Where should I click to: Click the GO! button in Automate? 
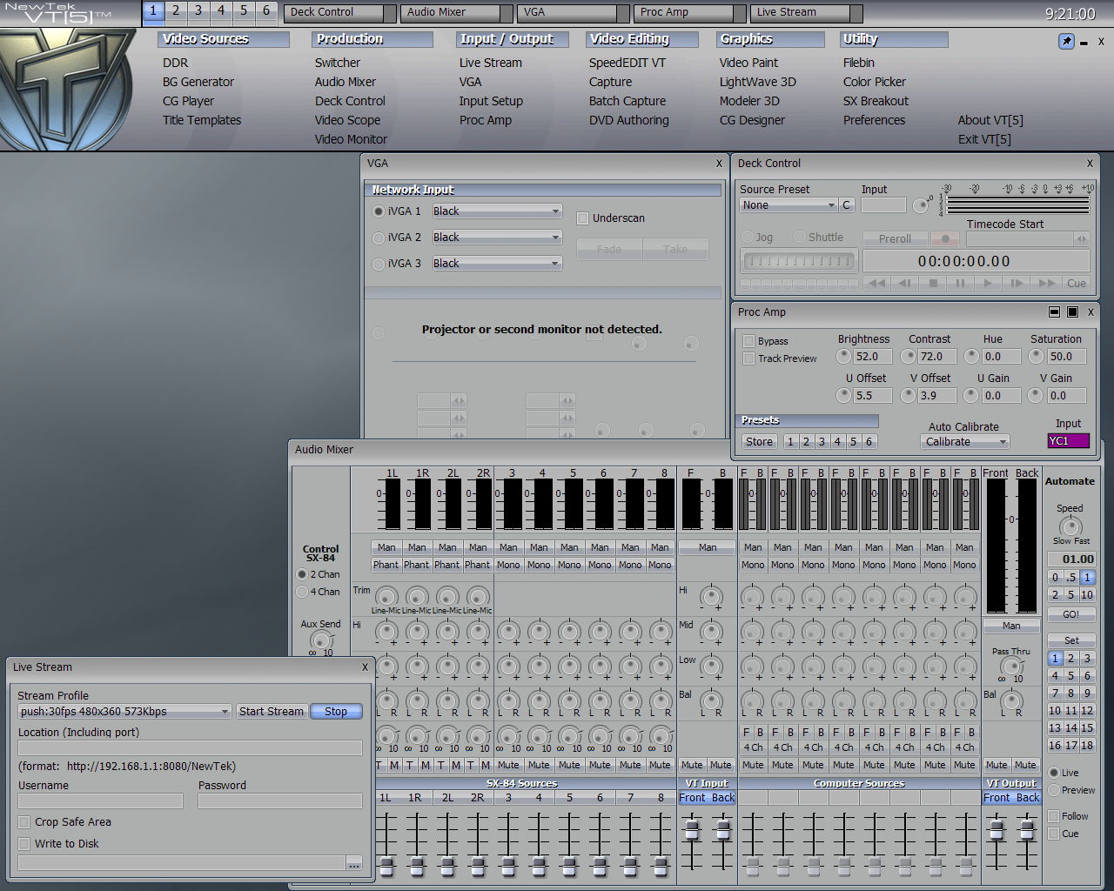point(1070,614)
